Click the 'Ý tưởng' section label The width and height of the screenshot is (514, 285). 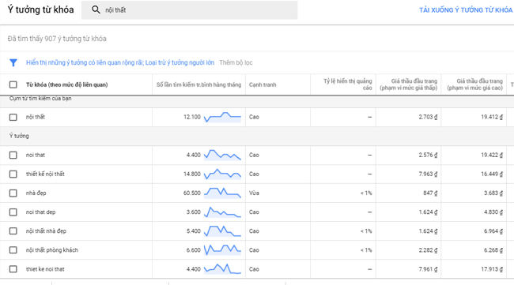[19, 136]
